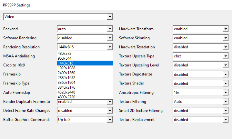Select 960x544 in the resolution list
This screenshot has width=232, height=139.
tap(85, 58)
